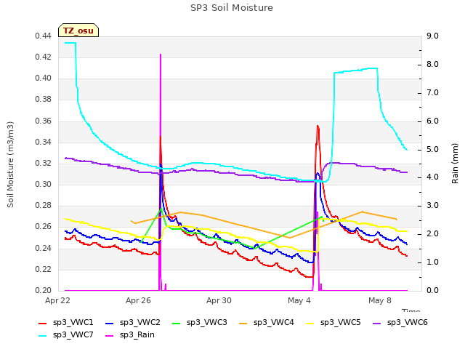Select the sp3_VWC4 legend entry
Screen dimensions: 465x349
[267, 323]
